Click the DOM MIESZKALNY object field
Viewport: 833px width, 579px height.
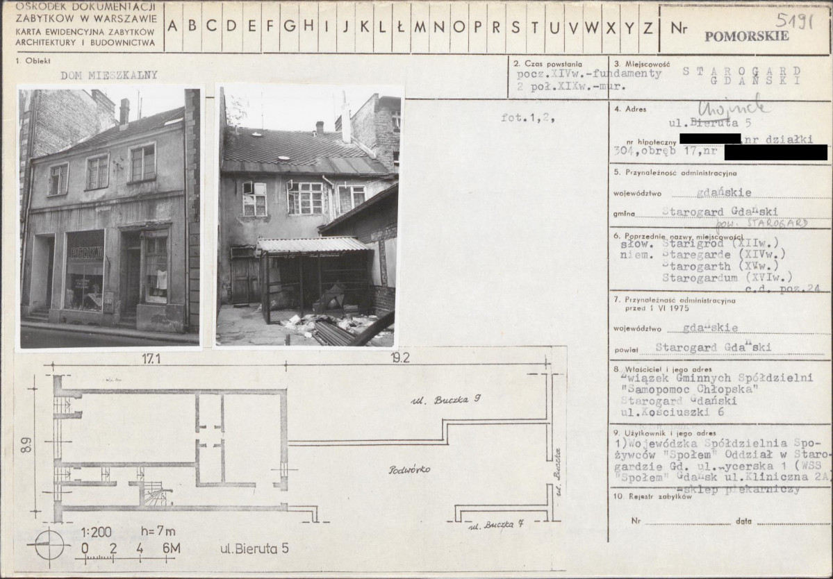[109, 76]
